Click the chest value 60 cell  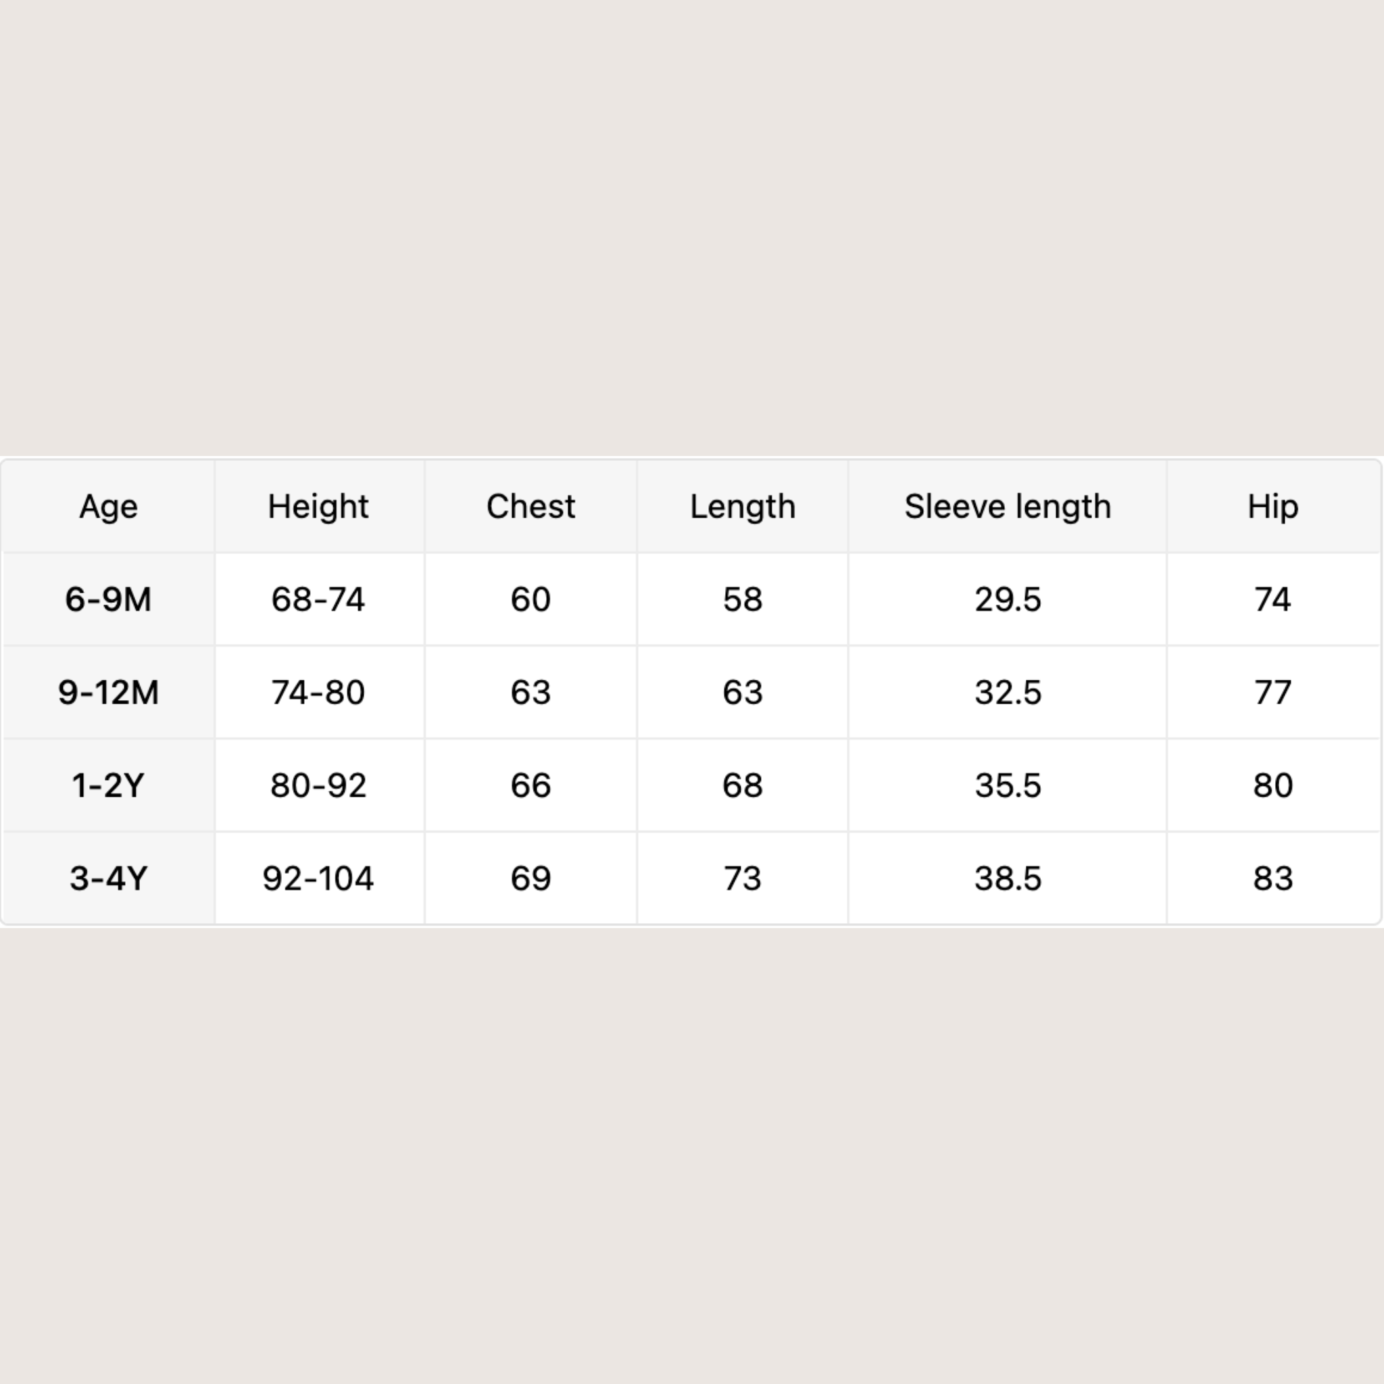530,599
